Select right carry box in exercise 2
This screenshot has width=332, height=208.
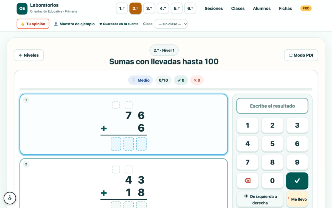[x=128, y=169]
